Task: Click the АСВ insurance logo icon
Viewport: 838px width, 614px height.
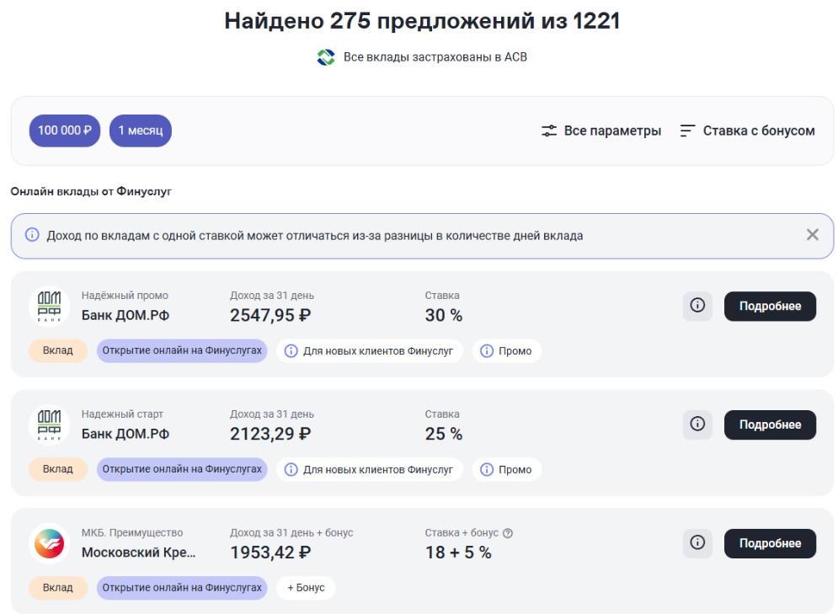Action: 326,57
